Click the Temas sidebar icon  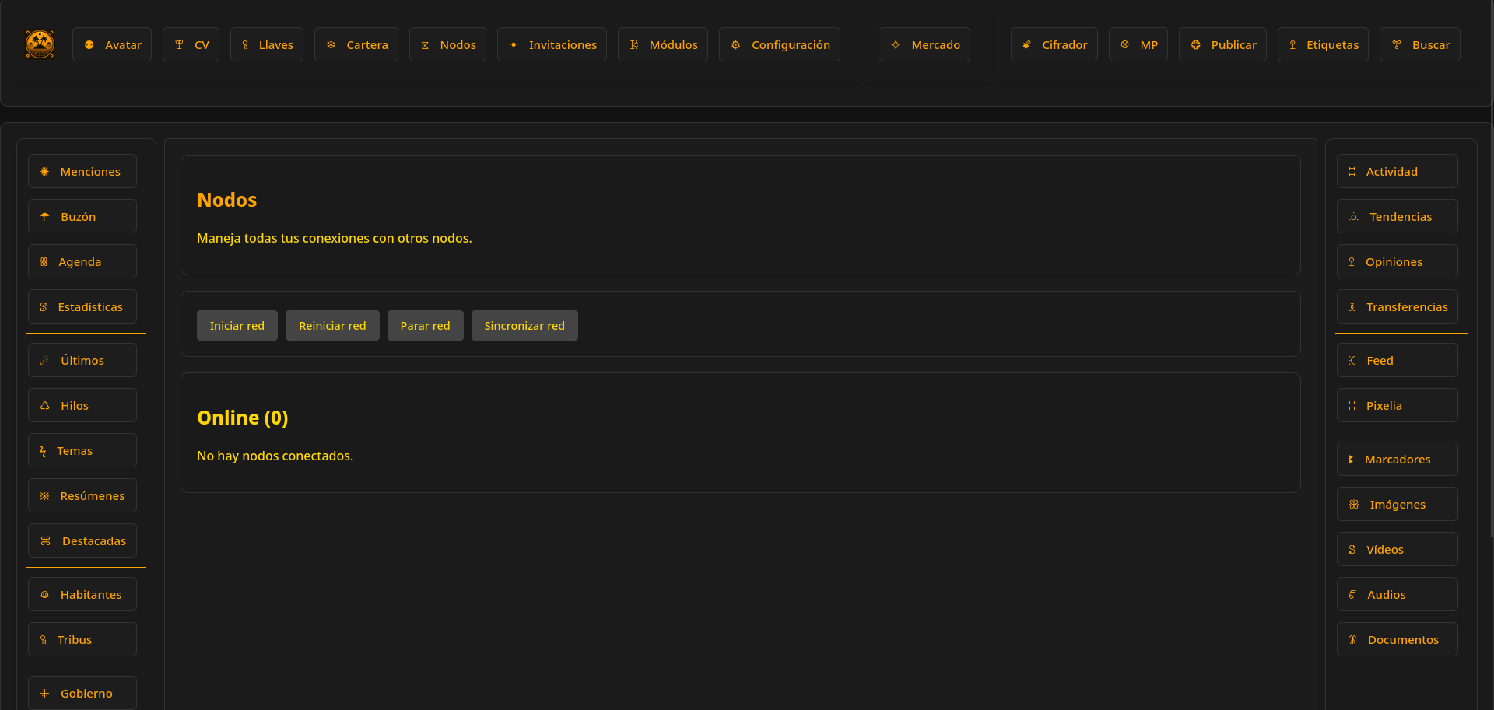pyautogui.click(x=43, y=451)
